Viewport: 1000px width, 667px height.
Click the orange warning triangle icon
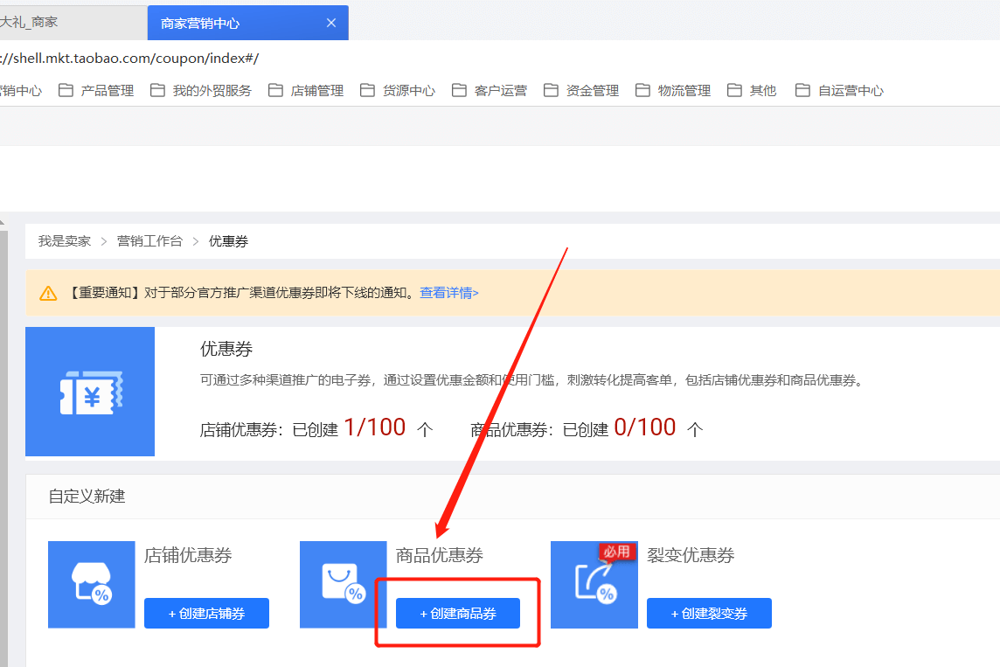click(x=48, y=294)
